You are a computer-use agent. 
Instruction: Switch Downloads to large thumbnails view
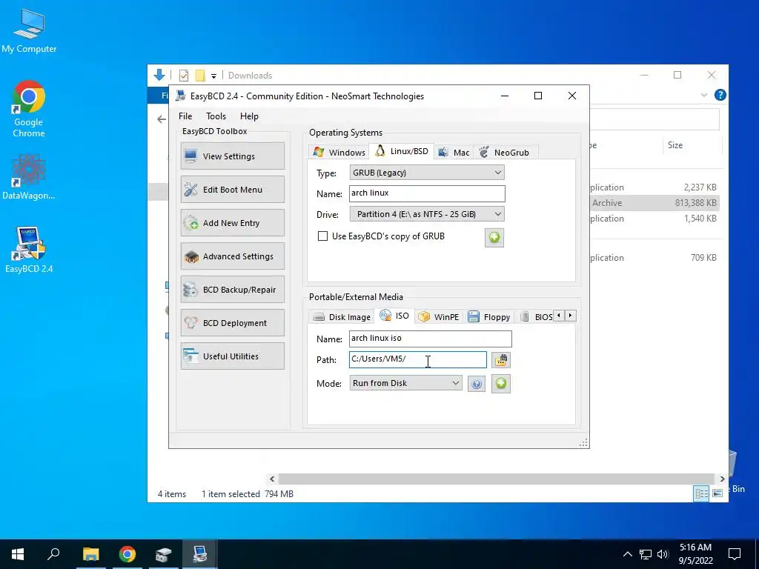point(717,493)
